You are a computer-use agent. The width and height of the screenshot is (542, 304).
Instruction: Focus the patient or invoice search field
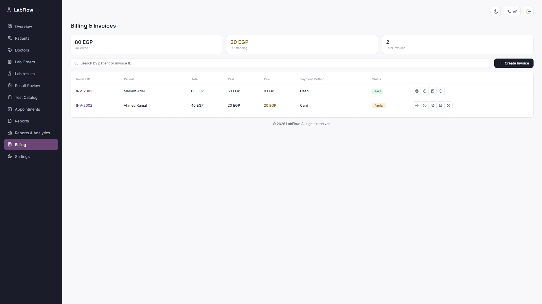click(281, 63)
